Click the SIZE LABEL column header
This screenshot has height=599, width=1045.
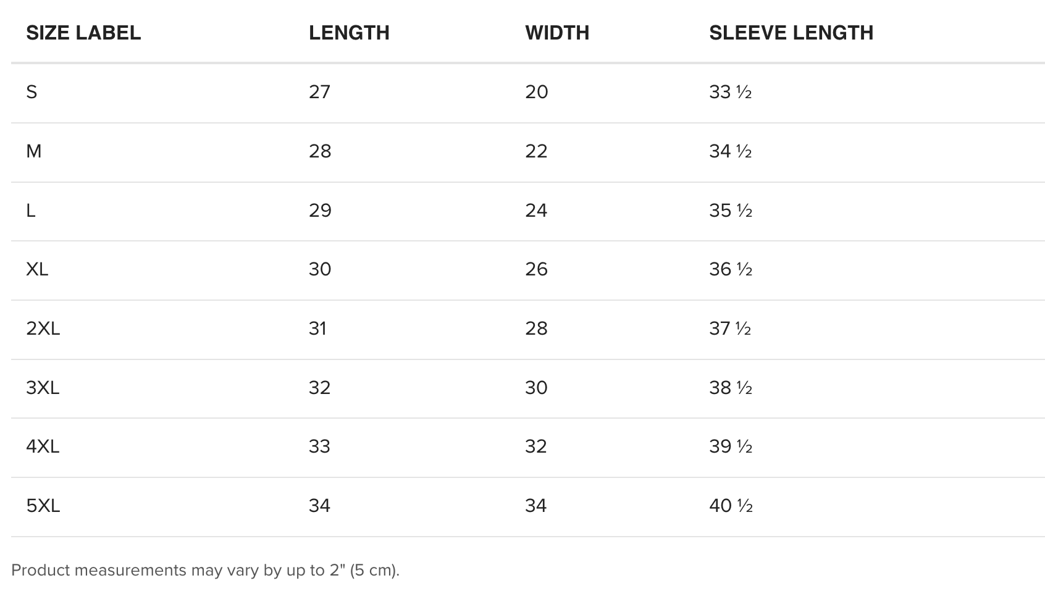coord(83,33)
